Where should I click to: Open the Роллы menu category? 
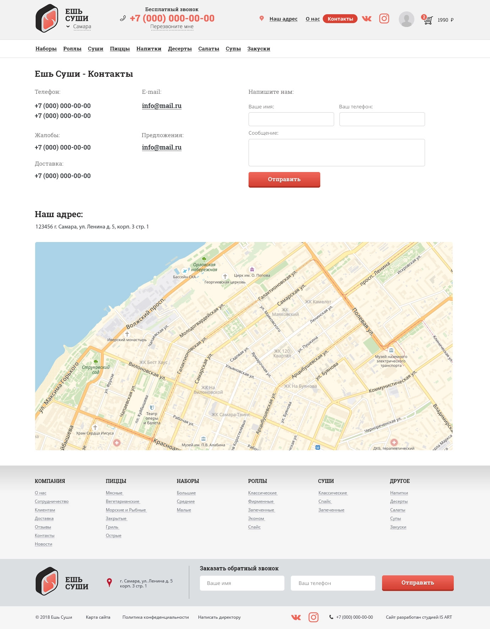72,49
